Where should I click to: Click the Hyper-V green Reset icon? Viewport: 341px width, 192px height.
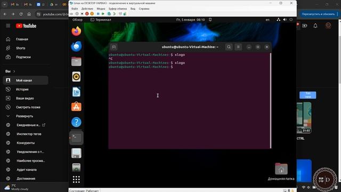tap(103, 14)
